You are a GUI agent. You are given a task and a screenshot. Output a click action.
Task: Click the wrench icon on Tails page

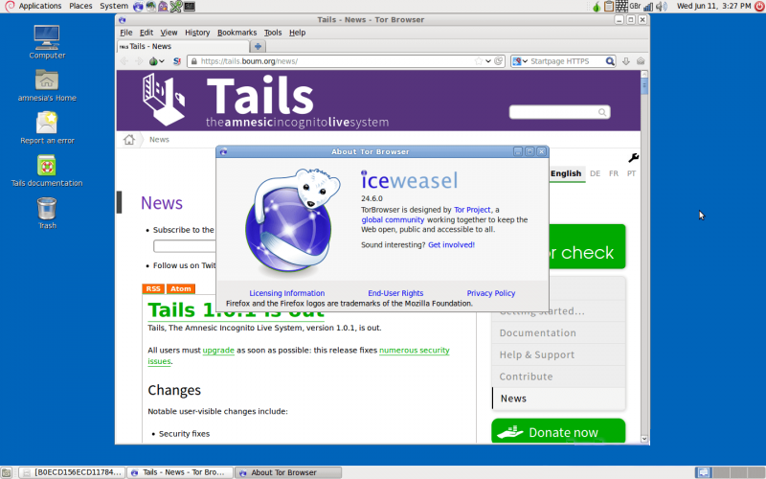(634, 157)
